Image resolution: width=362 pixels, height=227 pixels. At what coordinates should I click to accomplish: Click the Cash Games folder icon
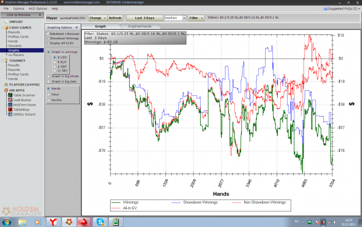6,27
